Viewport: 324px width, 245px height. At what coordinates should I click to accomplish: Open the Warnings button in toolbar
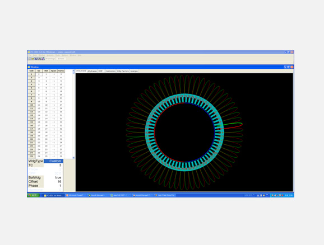[50, 59]
